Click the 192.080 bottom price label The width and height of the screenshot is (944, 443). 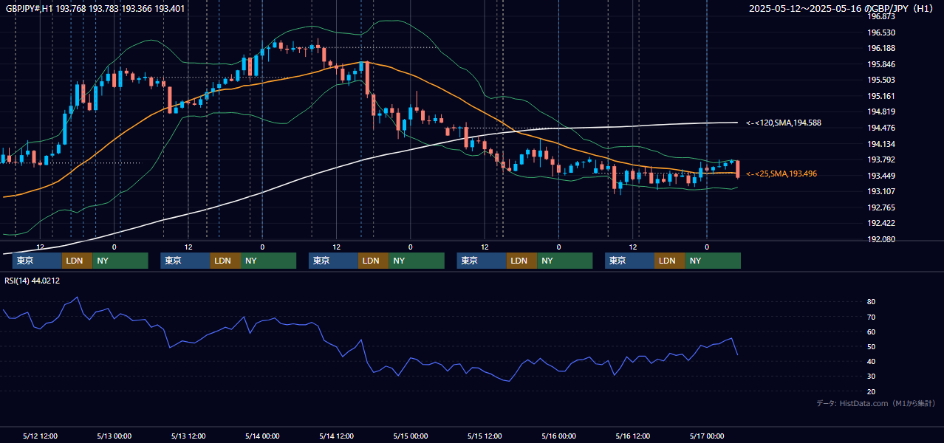[881, 239]
